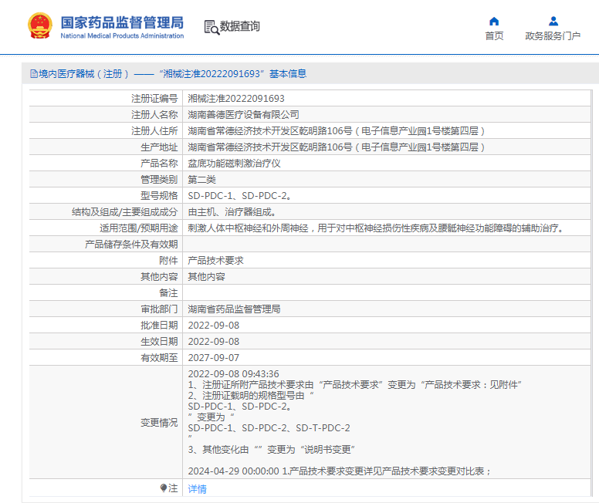Click changed models SD-PDC-1、SD-PDC-2、SD-T-PDC-2
The width and height of the screenshot is (599, 503).
click(x=269, y=428)
